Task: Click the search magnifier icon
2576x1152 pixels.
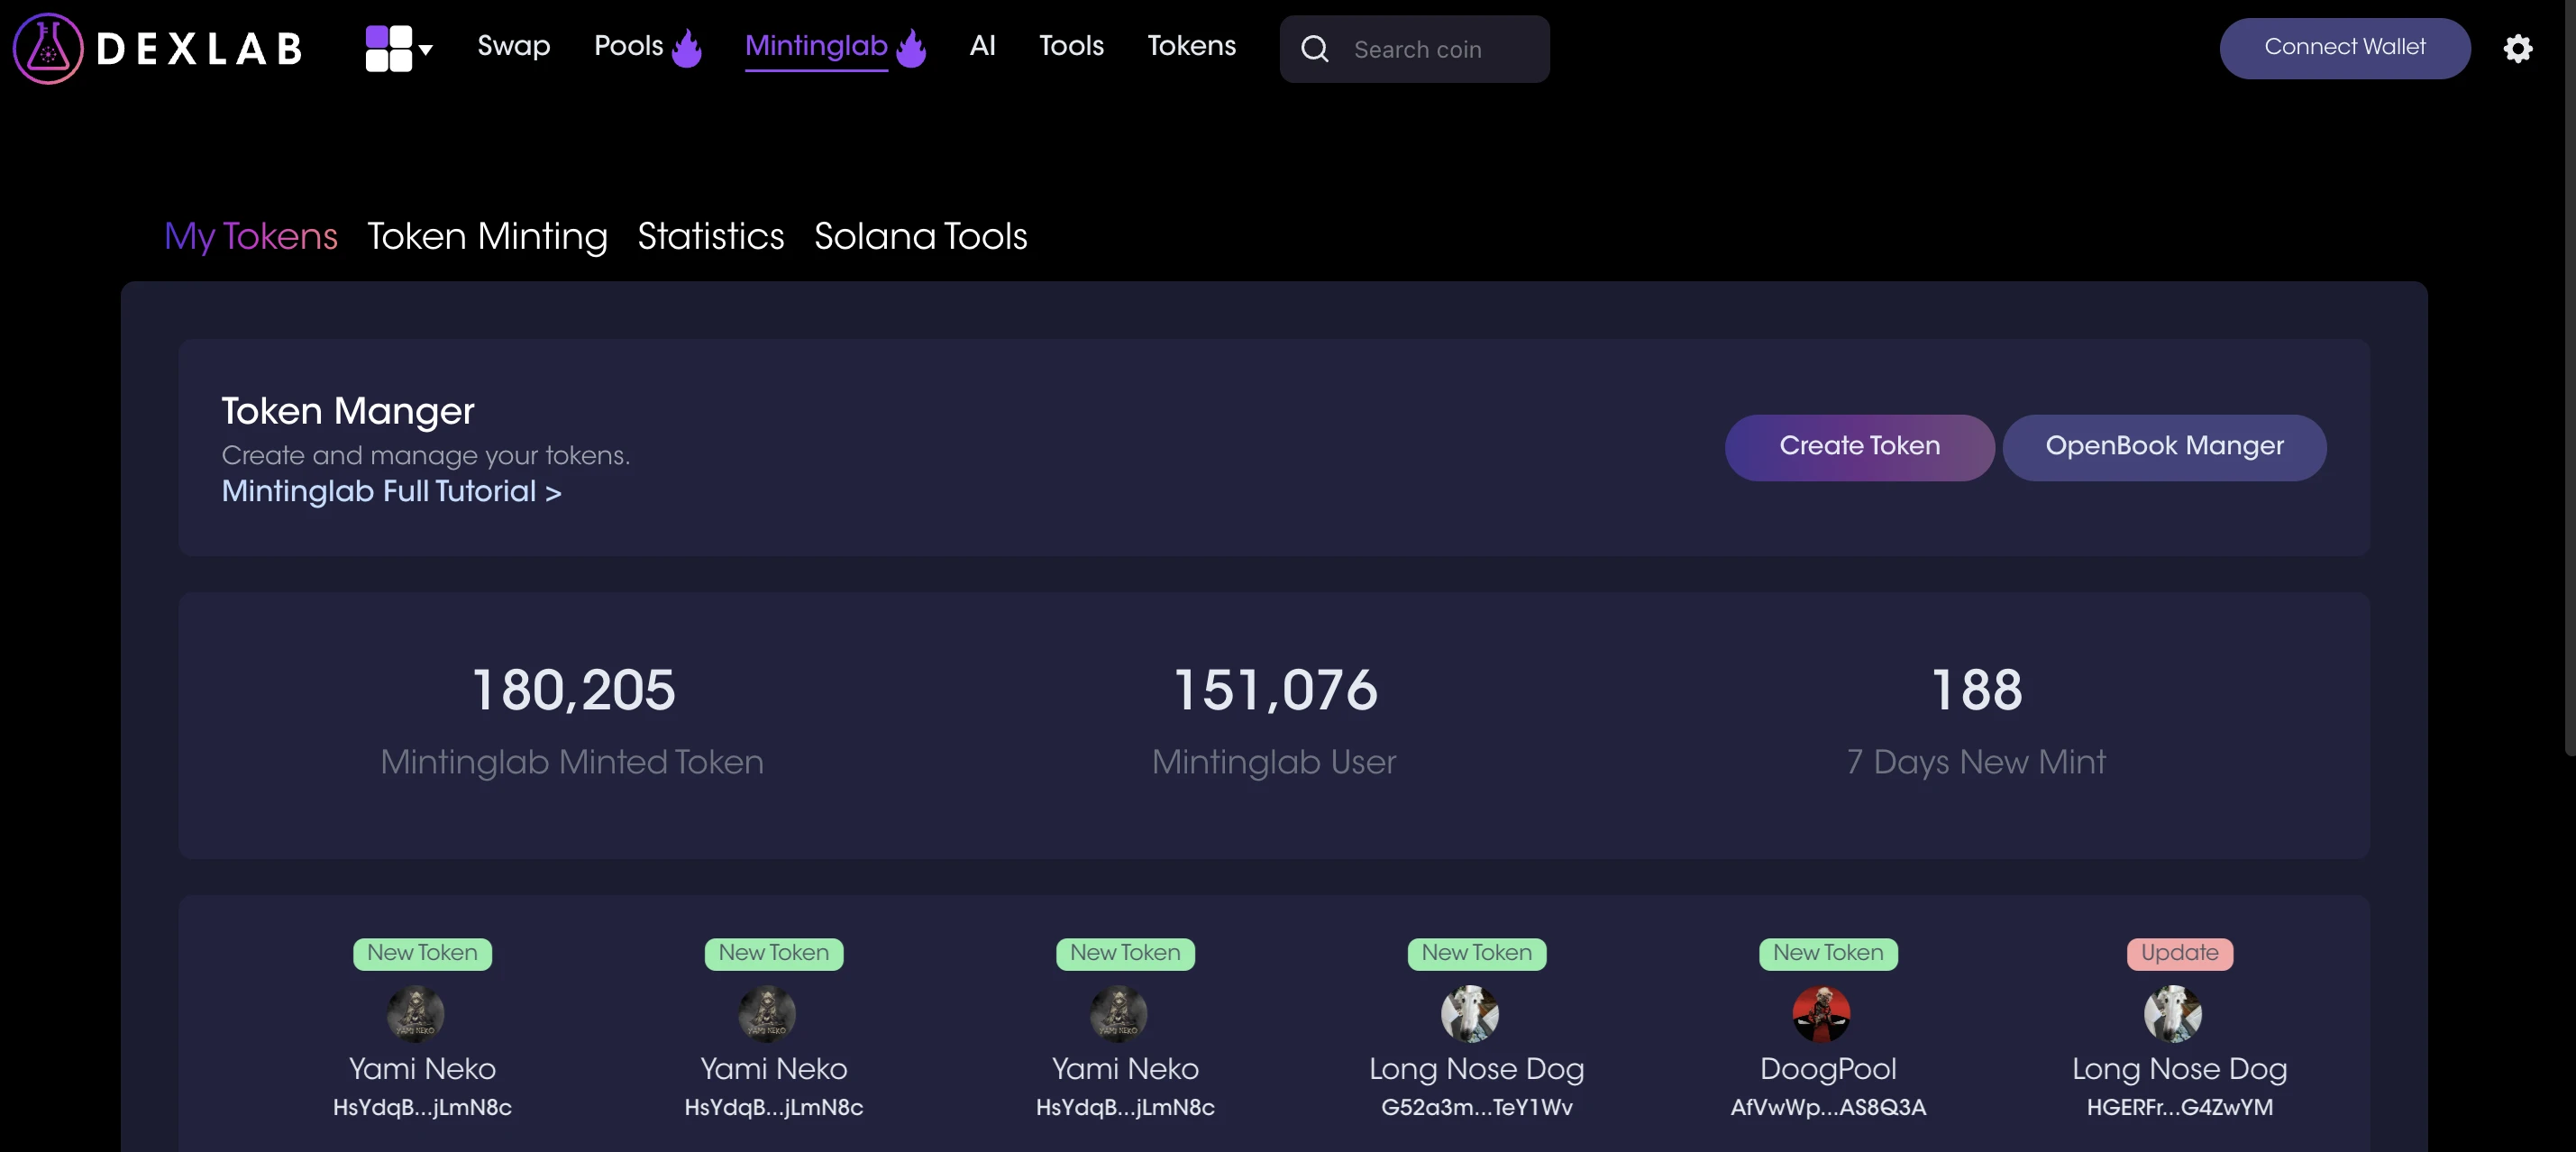Action: 1316,48
